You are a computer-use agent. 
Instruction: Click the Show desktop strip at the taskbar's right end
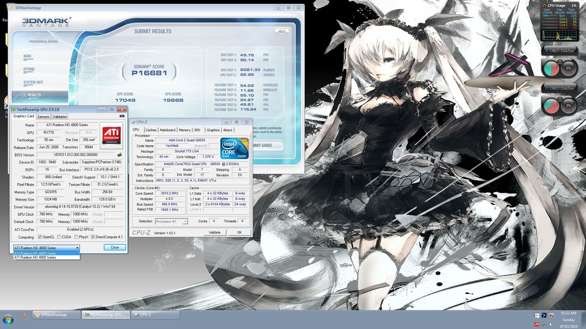coord(584,320)
